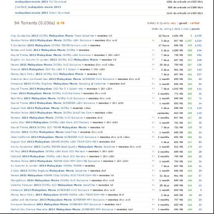Click the RSS feed icon beside 94 Torrents
Viewport: 214px width, 214px height.
pos(62,23)
